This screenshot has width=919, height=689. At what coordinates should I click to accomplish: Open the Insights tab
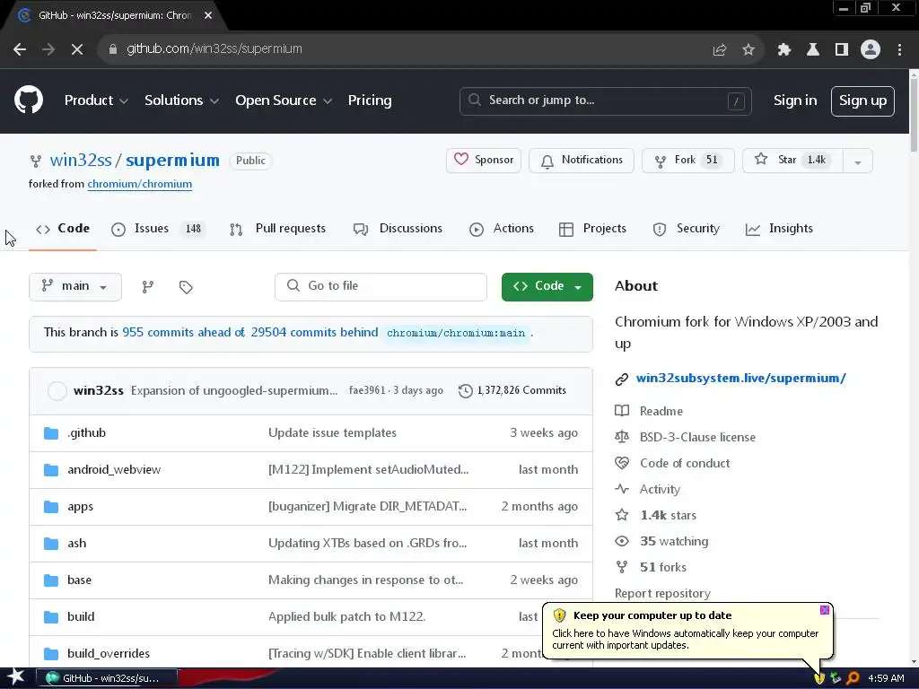(x=779, y=229)
